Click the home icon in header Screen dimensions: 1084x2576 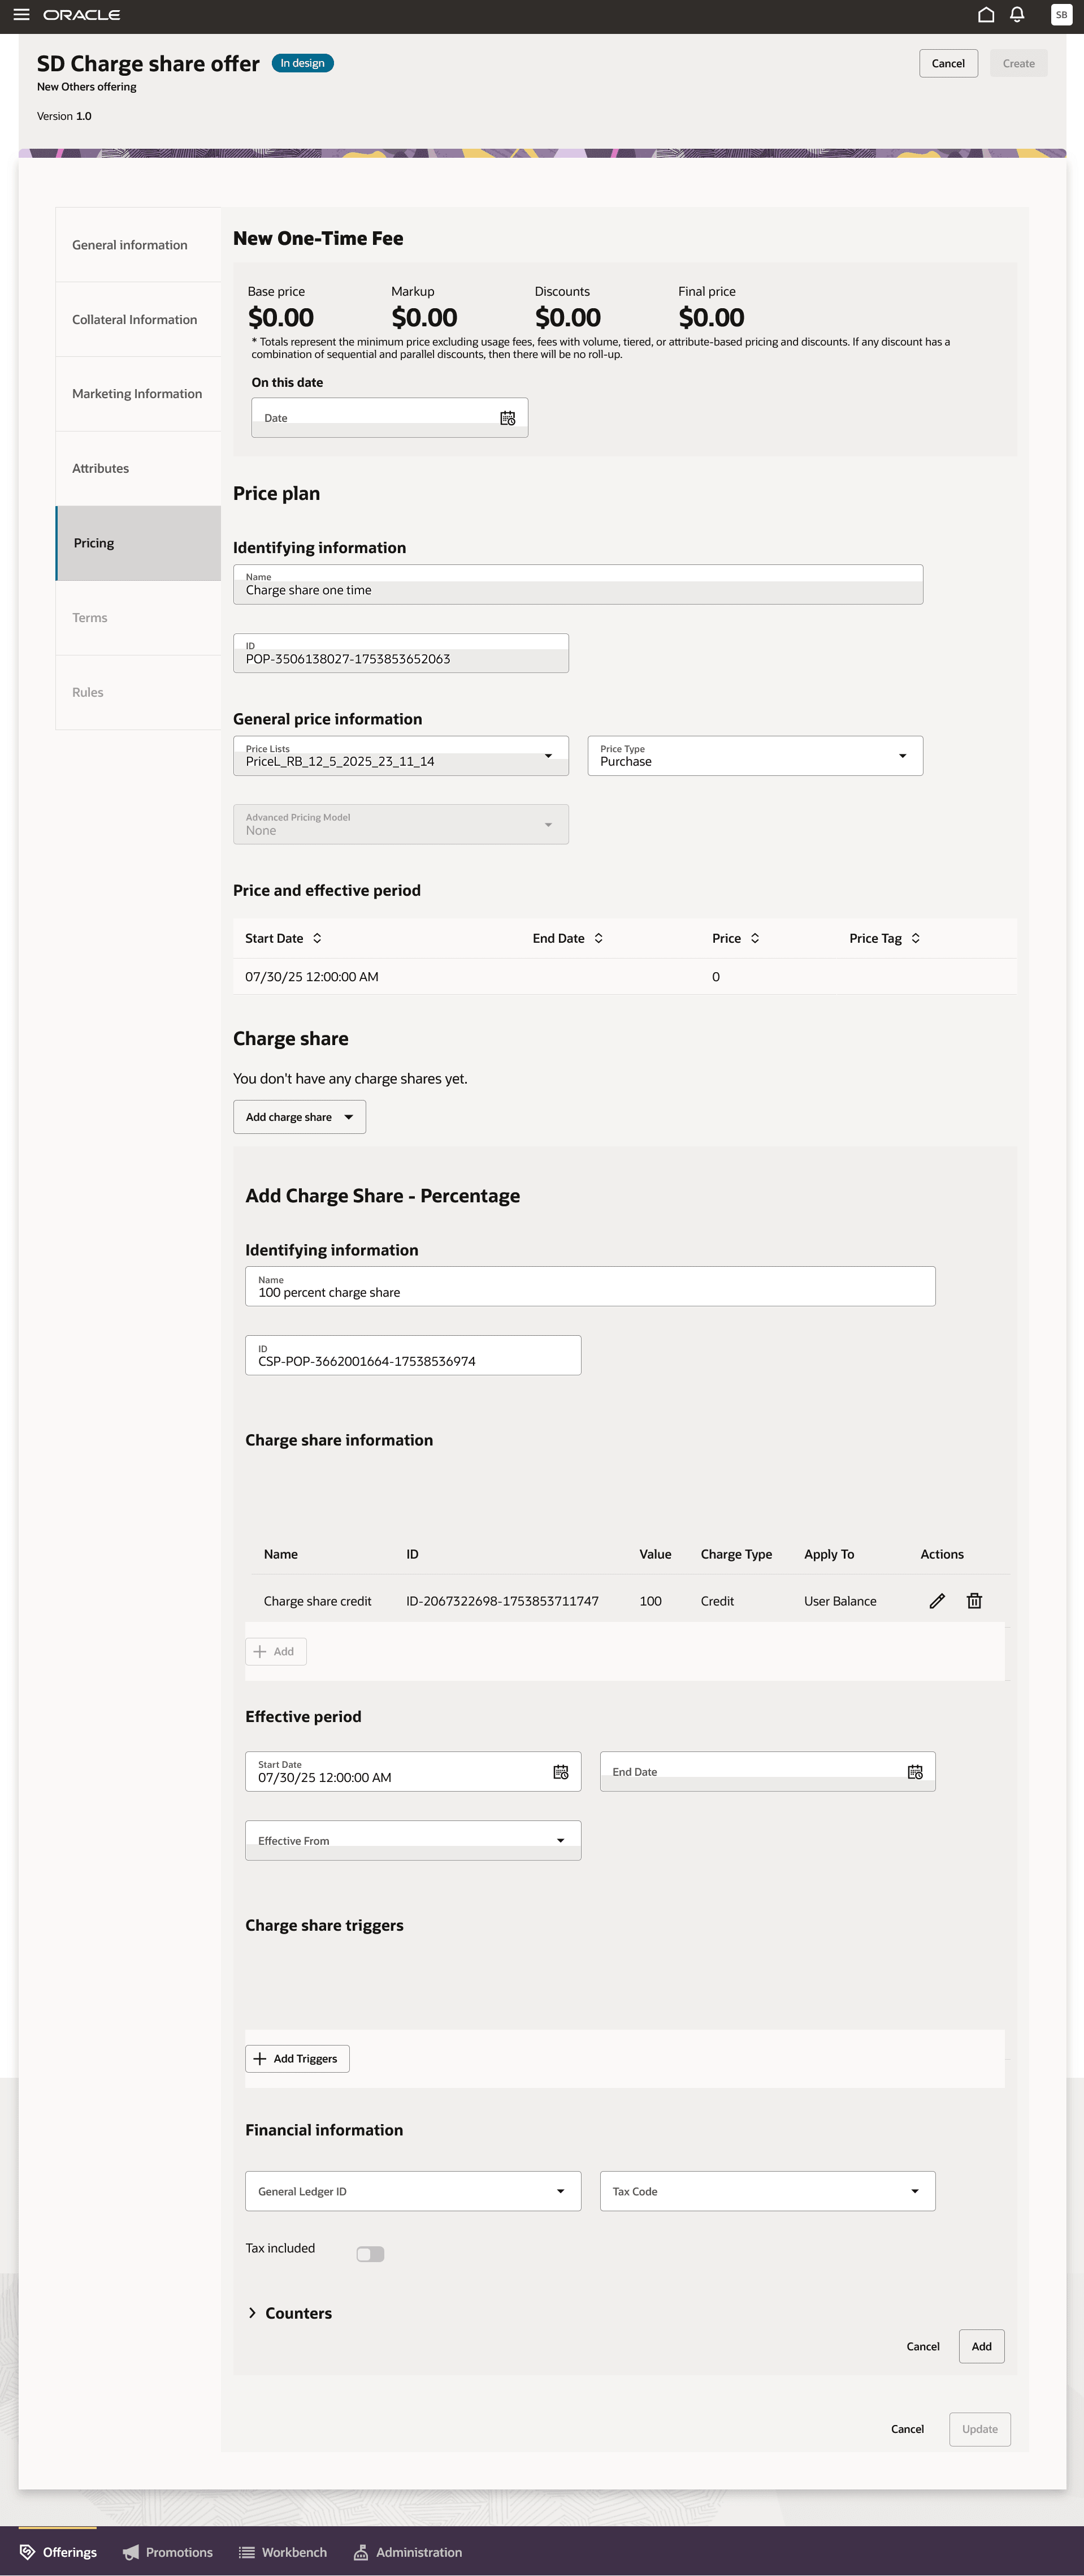[x=985, y=15]
